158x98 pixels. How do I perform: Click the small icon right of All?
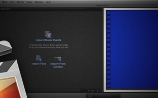click(x=97, y=91)
